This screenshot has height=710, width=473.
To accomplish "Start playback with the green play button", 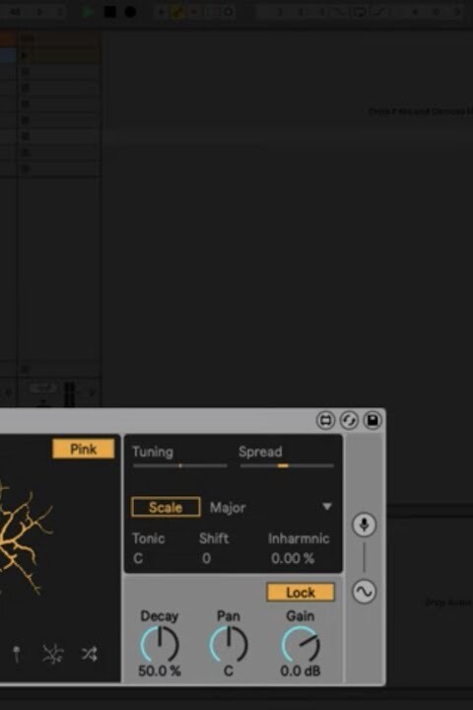I will 88,12.
